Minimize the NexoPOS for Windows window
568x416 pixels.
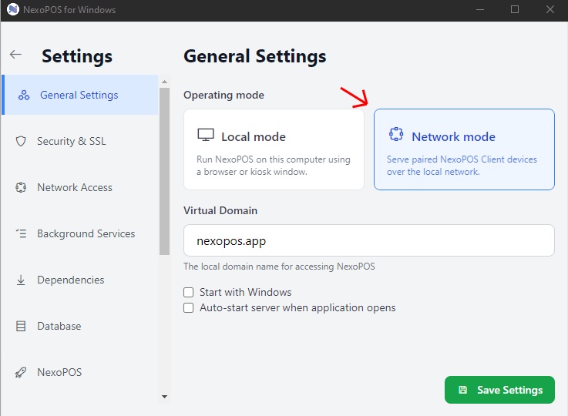pyautogui.click(x=480, y=9)
